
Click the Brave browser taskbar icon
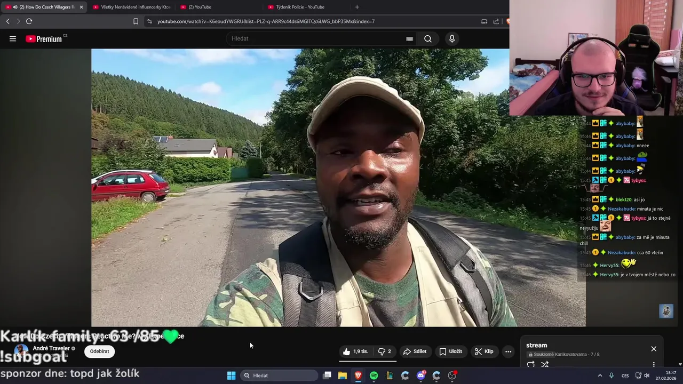(358, 375)
